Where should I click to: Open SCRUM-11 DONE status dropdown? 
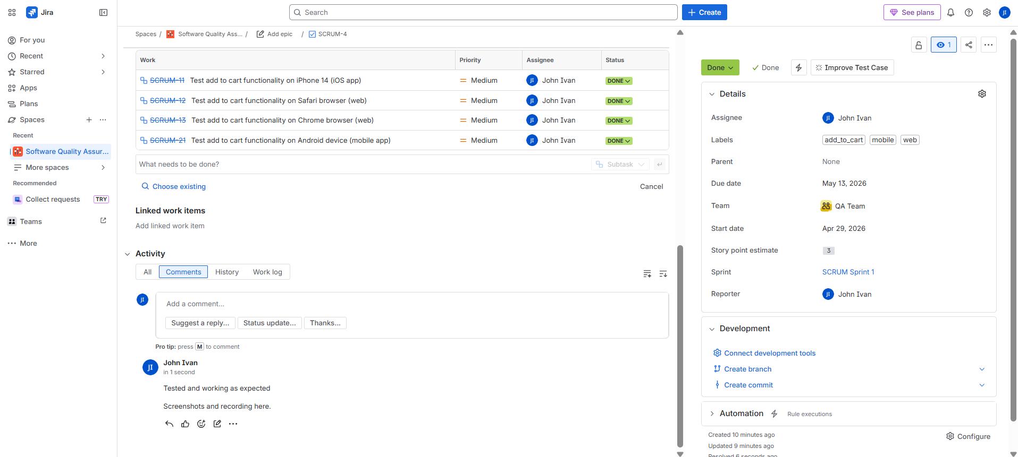pyautogui.click(x=619, y=81)
